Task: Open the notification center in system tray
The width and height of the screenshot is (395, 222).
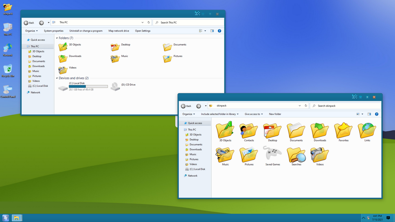Action: point(388,218)
